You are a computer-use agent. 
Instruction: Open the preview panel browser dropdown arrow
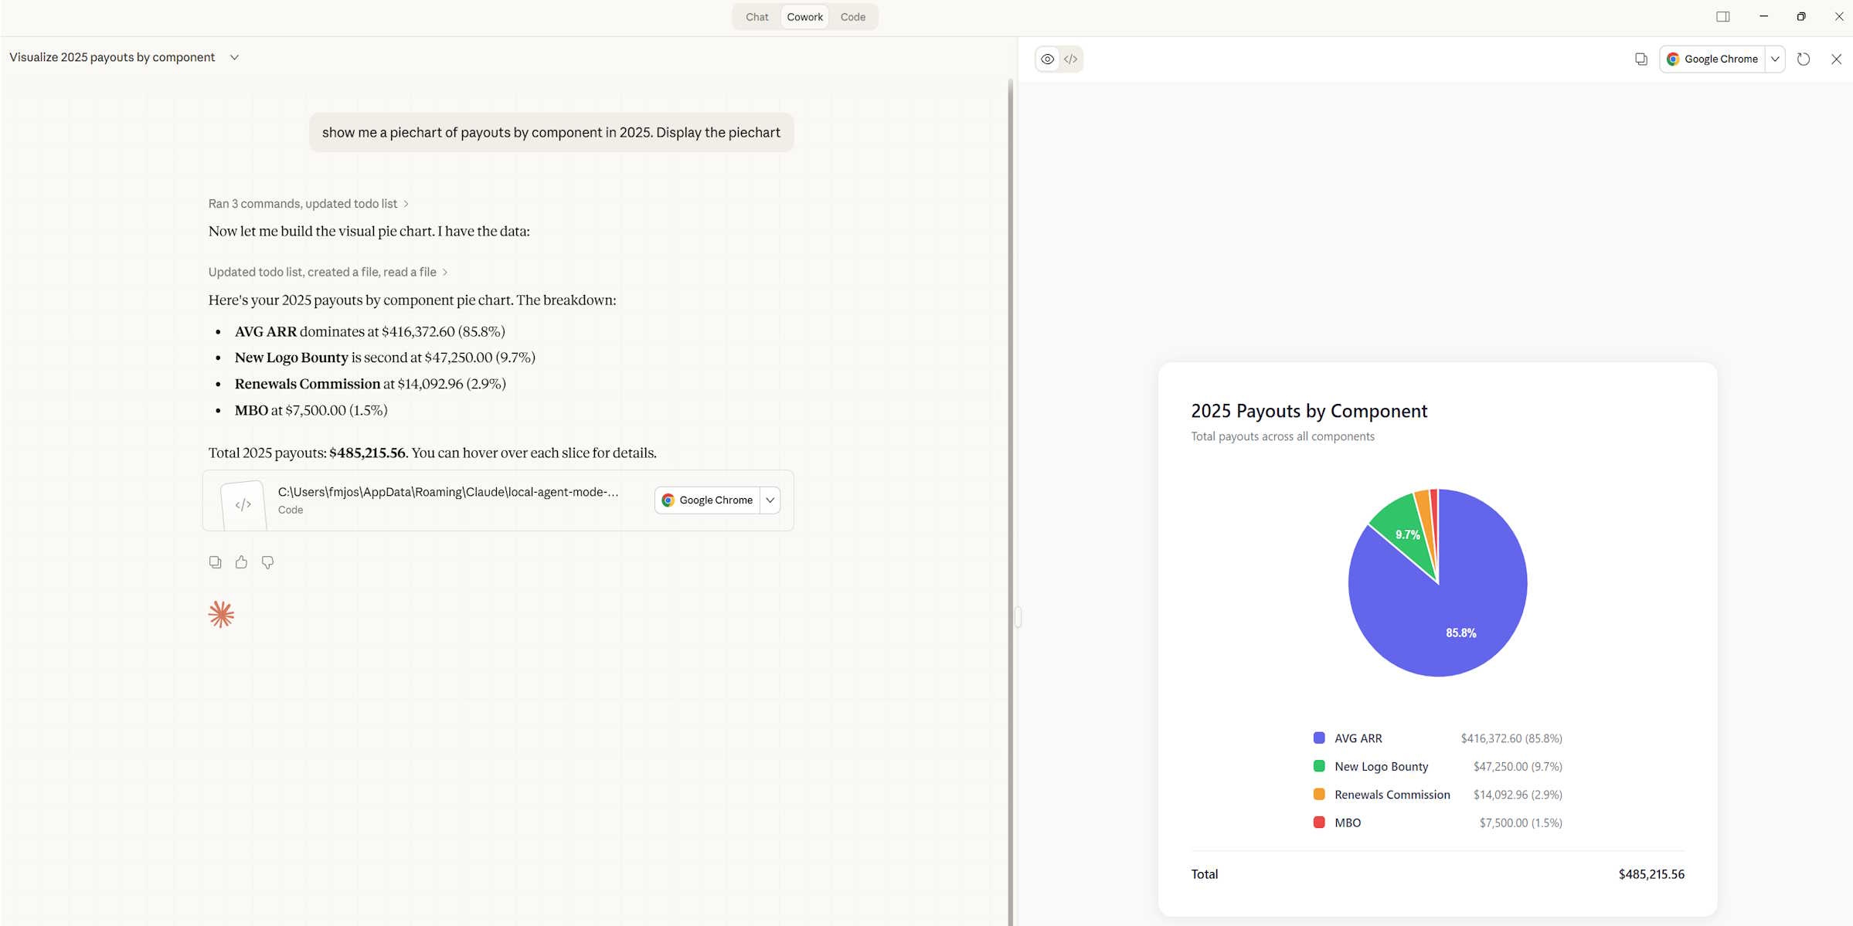tap(1775, 59)
